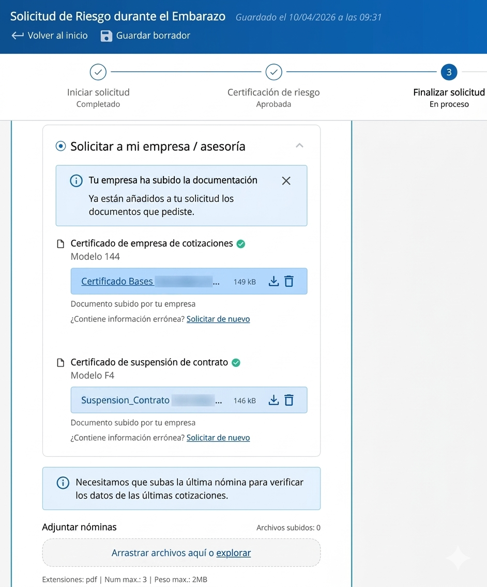Download the Certificado Bases file
Image resolution: width=487 pixels, height=587 pixels.
(x=273, y=281)
